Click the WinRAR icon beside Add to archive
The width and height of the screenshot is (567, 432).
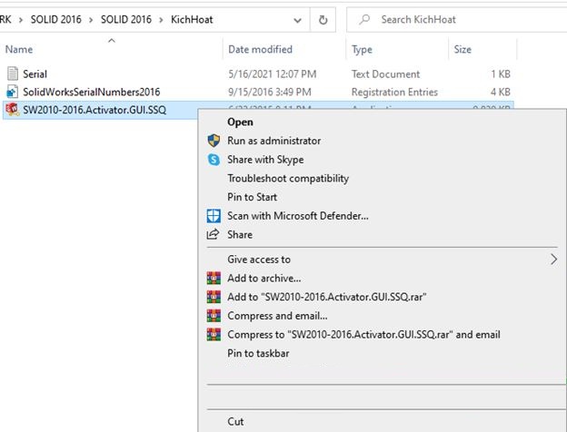(214, 278)
